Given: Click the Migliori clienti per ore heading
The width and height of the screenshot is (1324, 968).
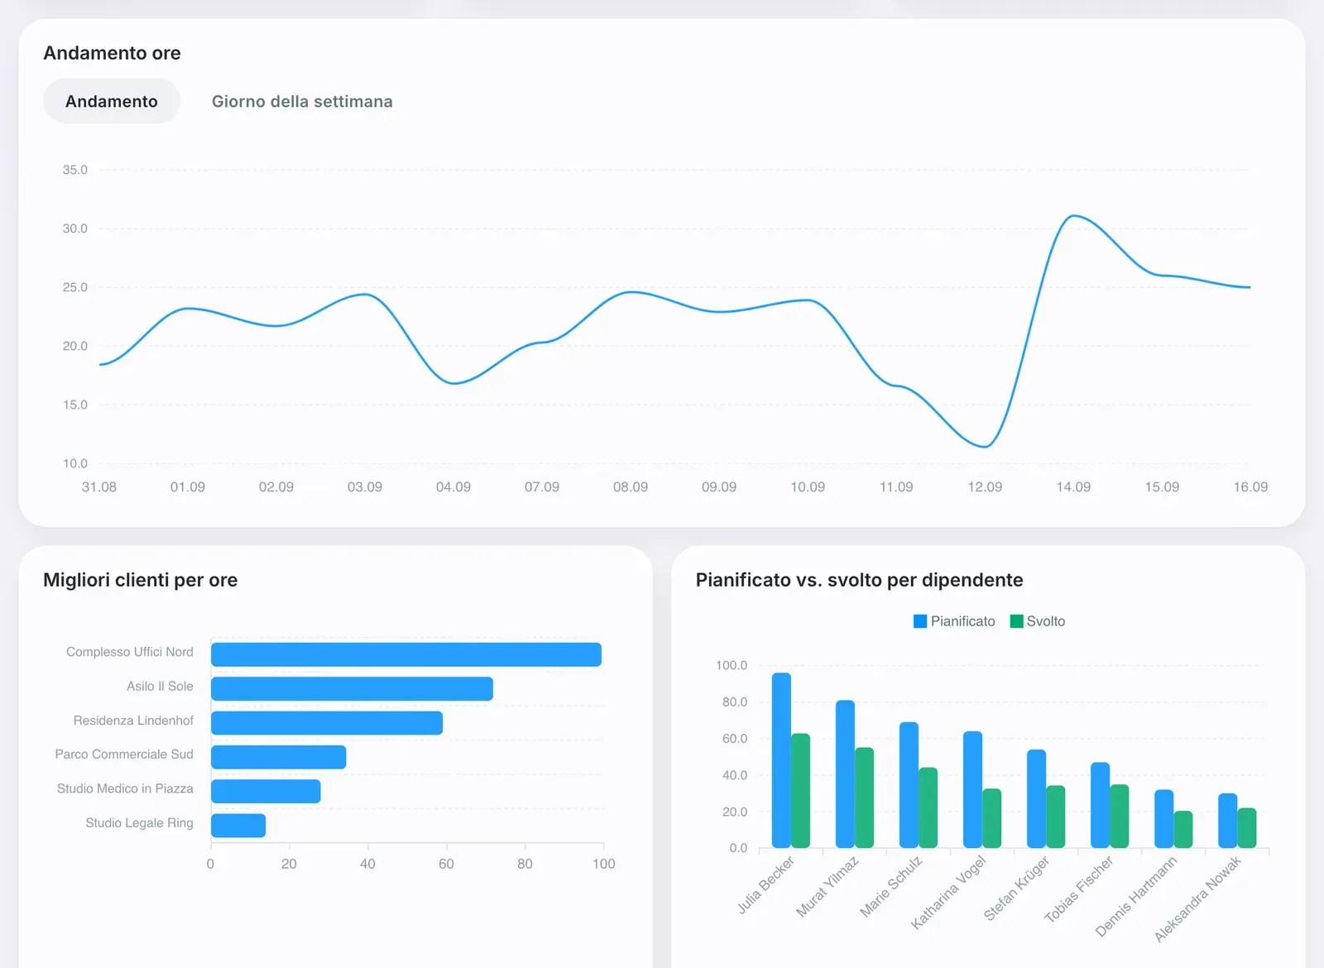Looking at the screenshot, I should tap(141, 580).
